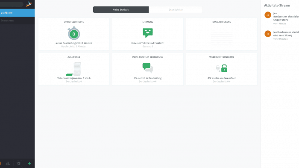Click 'MEINE TICKETS IN BEARBEITUNG' heading
The image size is (299, 168).
[148, 57]
